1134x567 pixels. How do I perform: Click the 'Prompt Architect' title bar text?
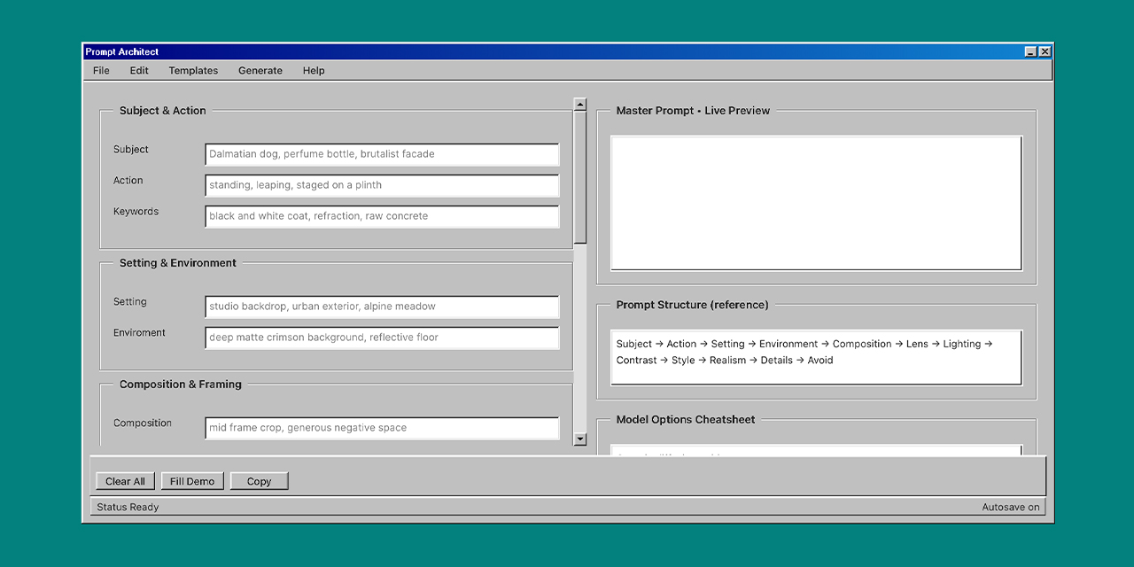pos(122,52)
